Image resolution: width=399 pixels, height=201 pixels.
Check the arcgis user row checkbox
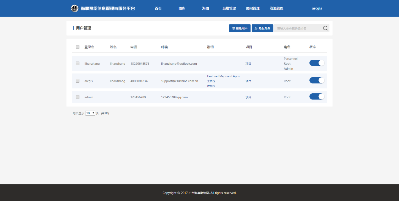coord(78,81)
